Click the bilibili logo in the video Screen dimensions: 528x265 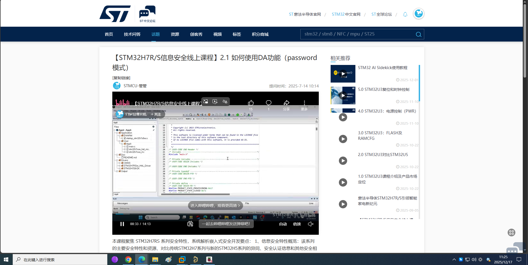click(123, 103)
